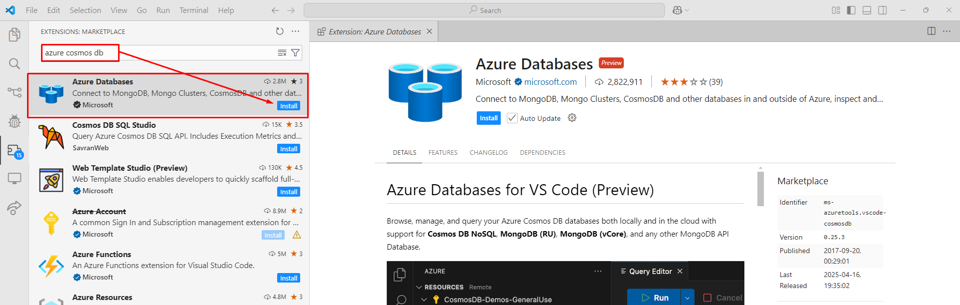This screenshot has height=305, width=960.
Task: Switch to the DETAILS tab
Action: point(405,153)
